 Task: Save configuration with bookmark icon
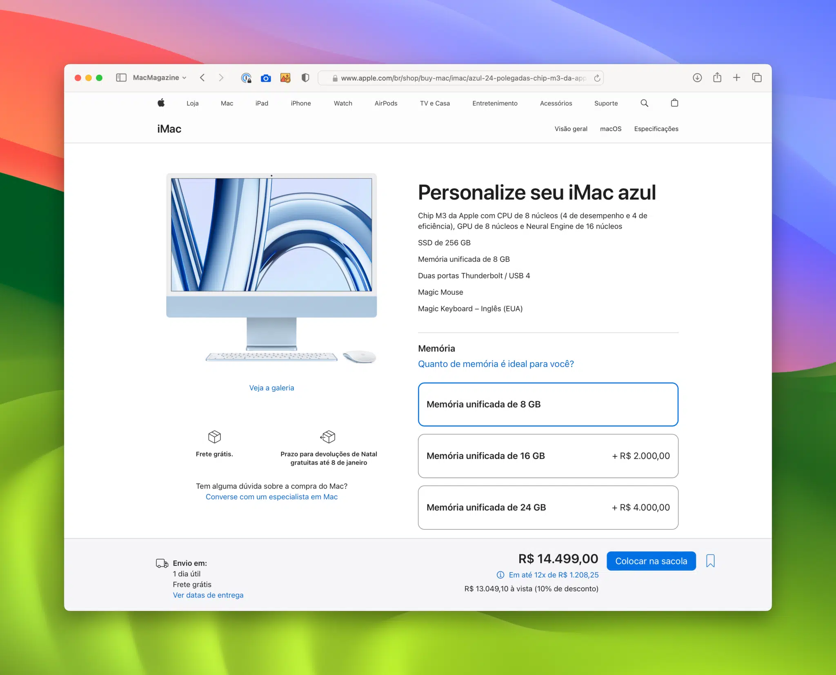tap(710, 561)
